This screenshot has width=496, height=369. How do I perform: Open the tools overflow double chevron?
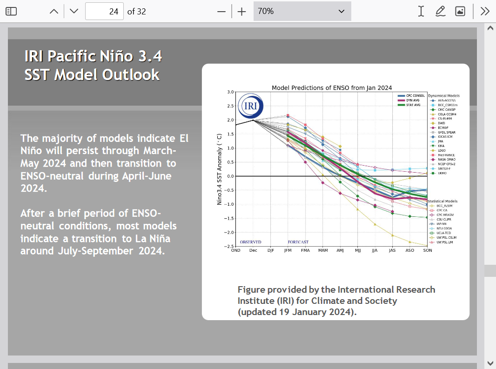pyautogui.click(x=485, y=11)
